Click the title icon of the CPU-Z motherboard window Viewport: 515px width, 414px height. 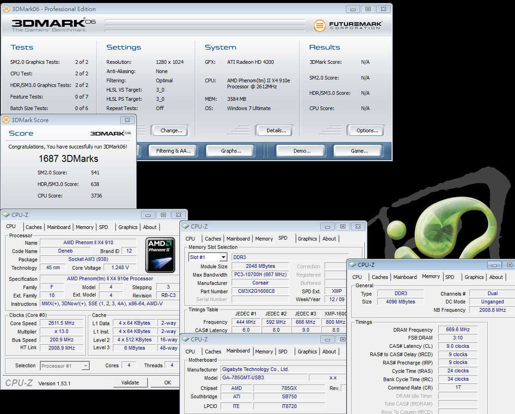coord(185,339)
